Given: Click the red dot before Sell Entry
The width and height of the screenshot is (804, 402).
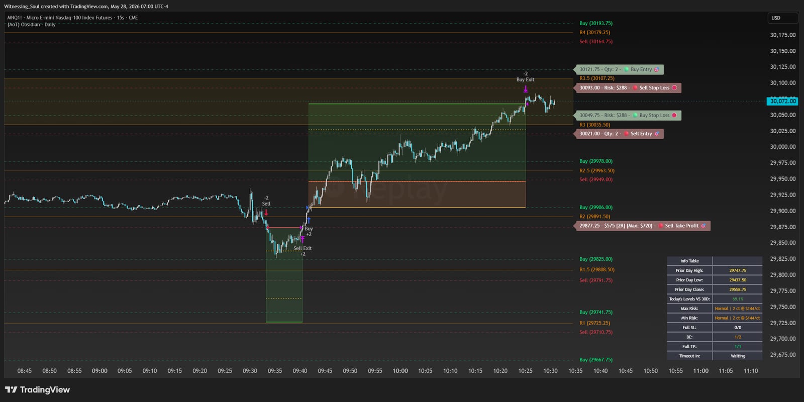Looking at the screenshot, I should click(627, 134).
